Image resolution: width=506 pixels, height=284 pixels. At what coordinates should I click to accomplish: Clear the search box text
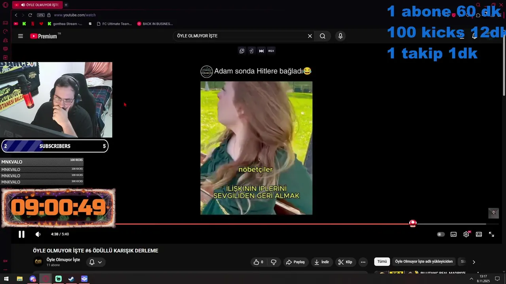click(x=310, y=36)
